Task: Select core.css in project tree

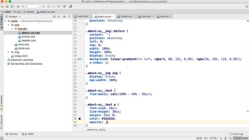Action: 23,44
